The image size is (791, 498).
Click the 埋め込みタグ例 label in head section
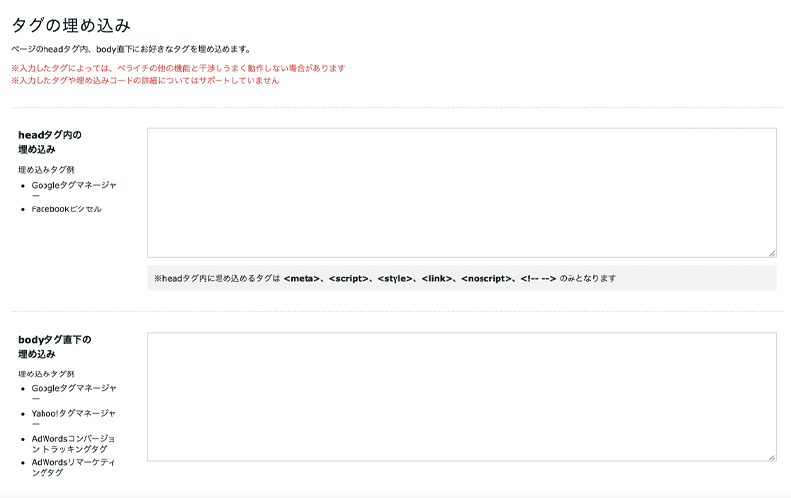45,169
